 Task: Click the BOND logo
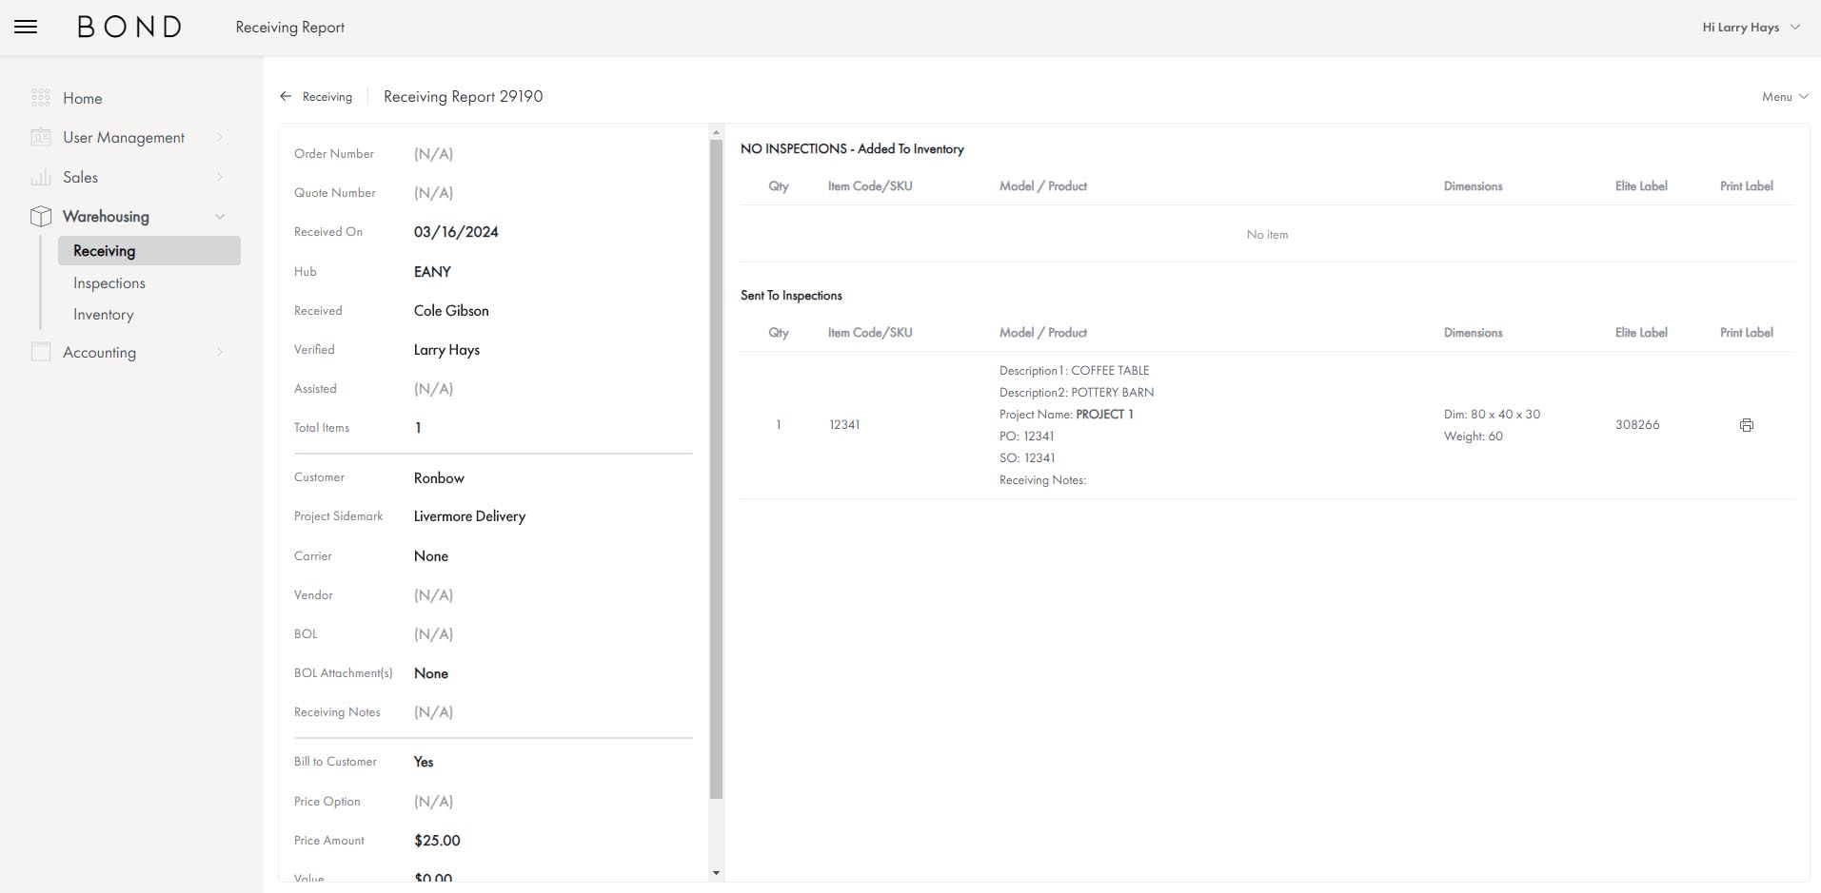pos(129,27)
